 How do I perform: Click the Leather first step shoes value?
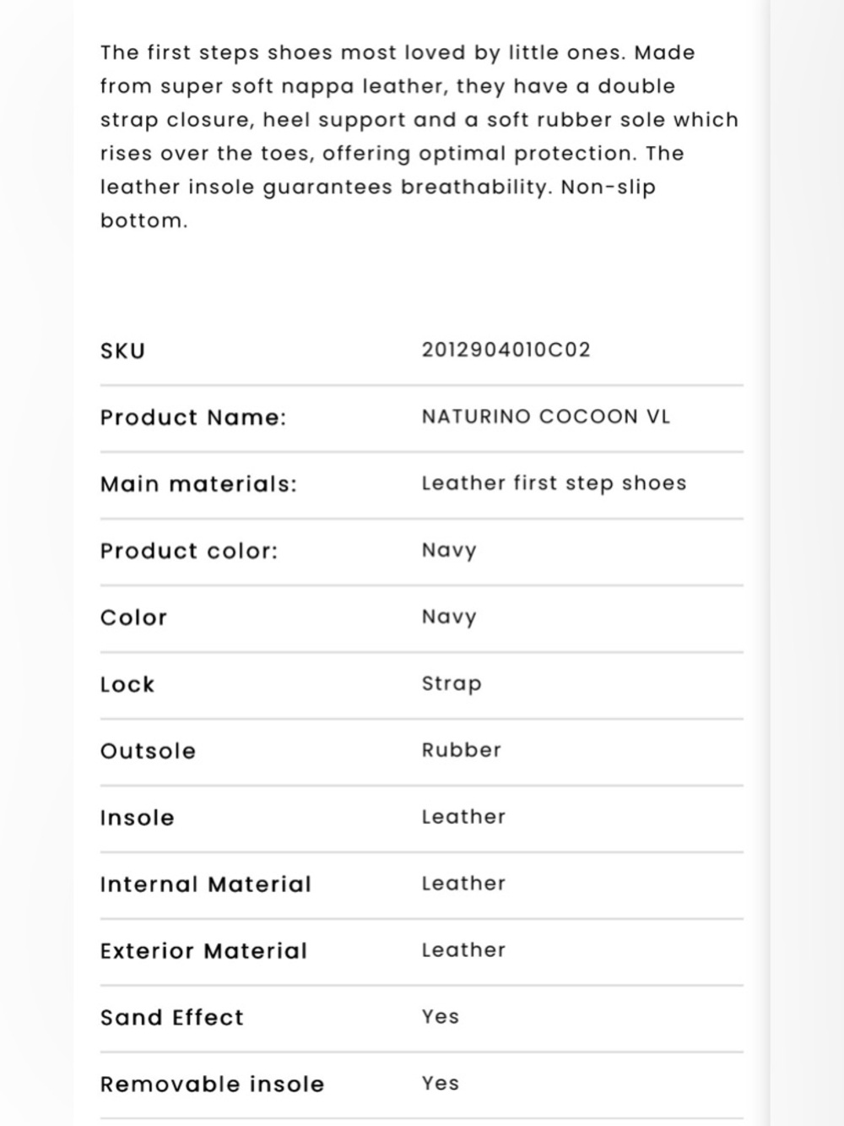point(554,483)
